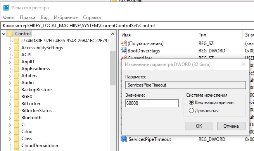Select the Arbiters folder icon
The height and width of the screenshot is (151, 254).
(16, 76)
